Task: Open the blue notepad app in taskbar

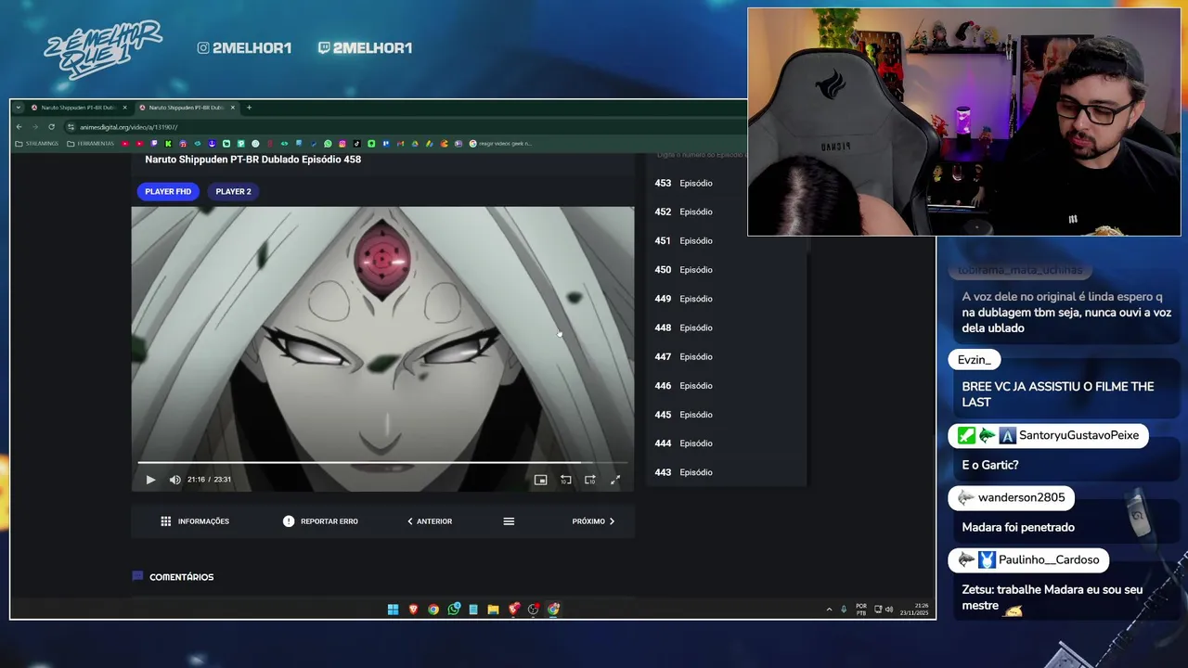Action: pos(473,610)
